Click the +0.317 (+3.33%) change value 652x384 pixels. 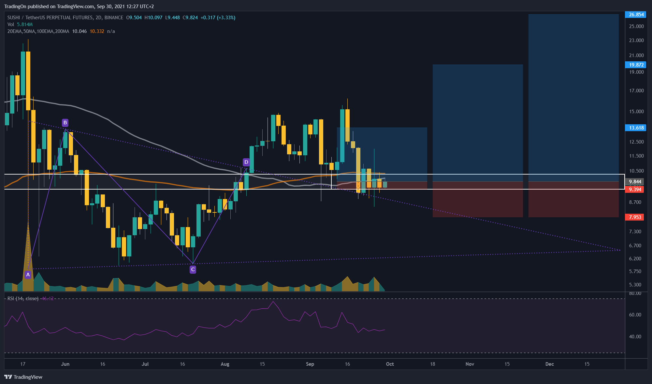coord(218,18)
